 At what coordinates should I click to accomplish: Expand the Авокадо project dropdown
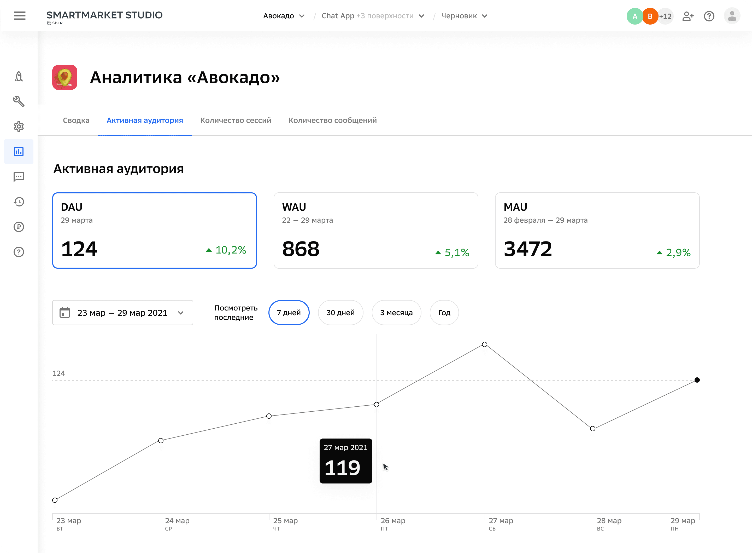point(284,16)
